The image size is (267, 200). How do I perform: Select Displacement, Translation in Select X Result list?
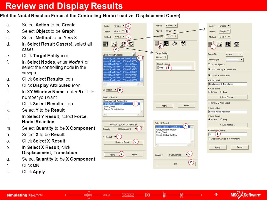click(x=173, y=127)
